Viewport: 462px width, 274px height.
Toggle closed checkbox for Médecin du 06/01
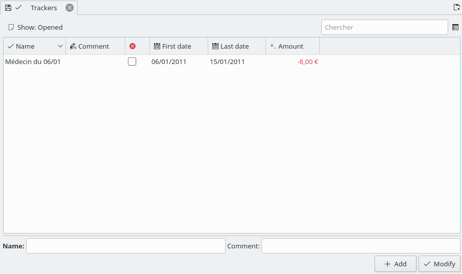tap(132, 61)
